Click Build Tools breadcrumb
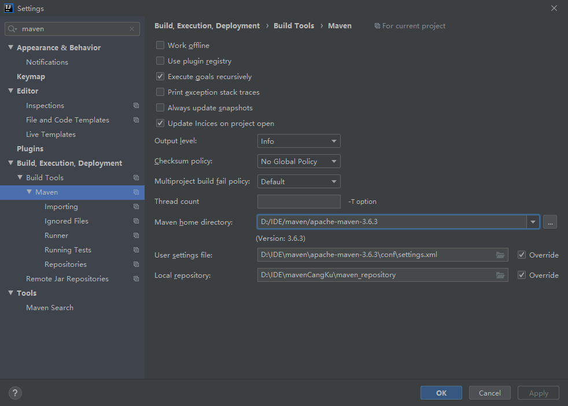This screenshot has height=406, width=568. coord(294,25)
